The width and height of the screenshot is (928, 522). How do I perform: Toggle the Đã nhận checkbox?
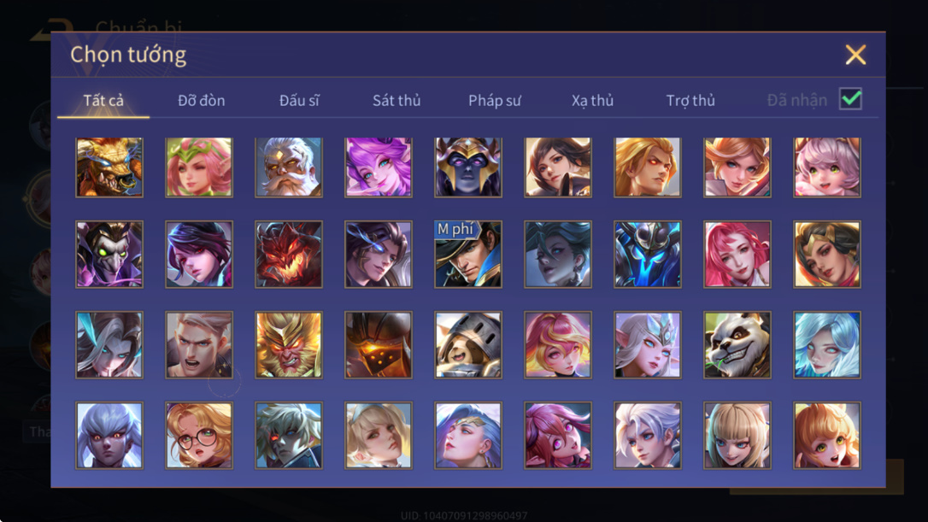(850, 99)
